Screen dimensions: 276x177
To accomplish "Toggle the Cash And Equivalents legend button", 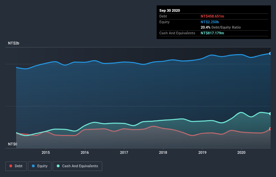I will click(77, 166).
